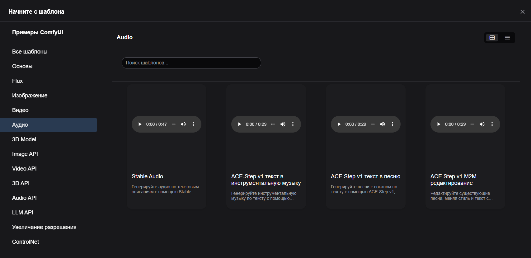The height and width of the screenshot is (258, 531).
Task: Play the ACE Step text-to-song sample
Action: pyautogui.click(x=339, y=124)
